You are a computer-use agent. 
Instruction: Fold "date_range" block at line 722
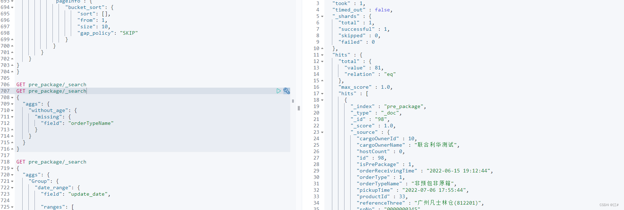(12, 187)
